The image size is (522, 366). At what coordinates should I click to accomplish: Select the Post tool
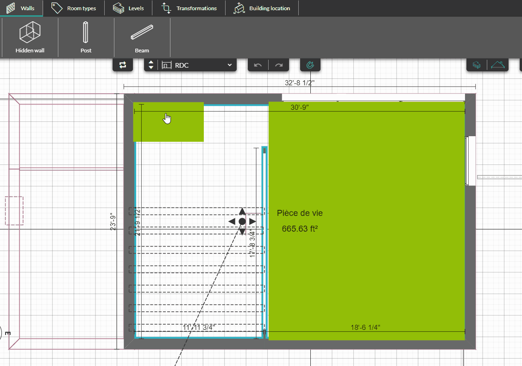(x=86, y=38)
